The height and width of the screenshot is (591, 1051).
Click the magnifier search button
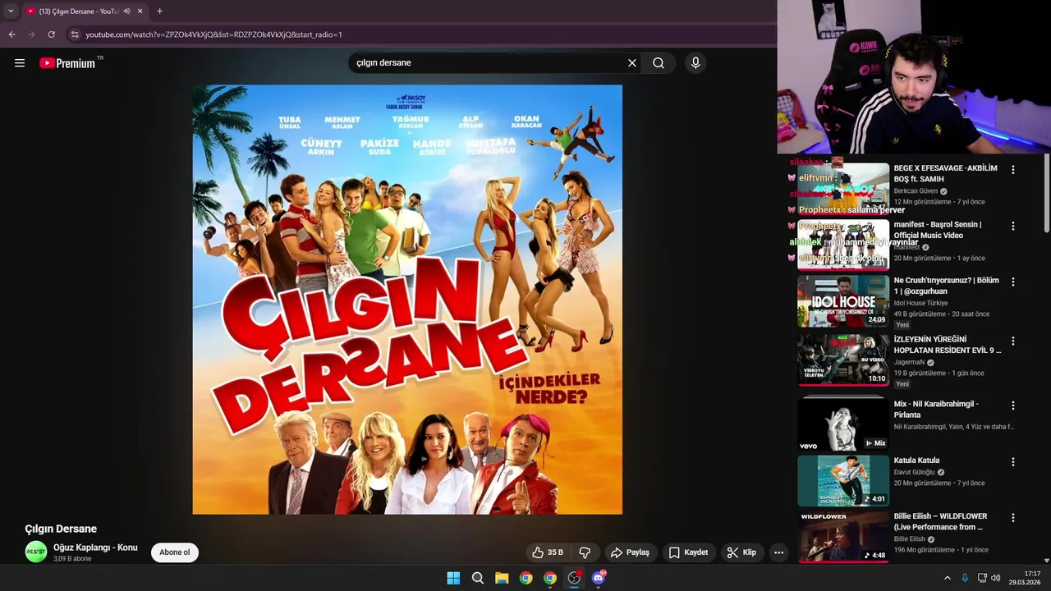tap(659, 63)
